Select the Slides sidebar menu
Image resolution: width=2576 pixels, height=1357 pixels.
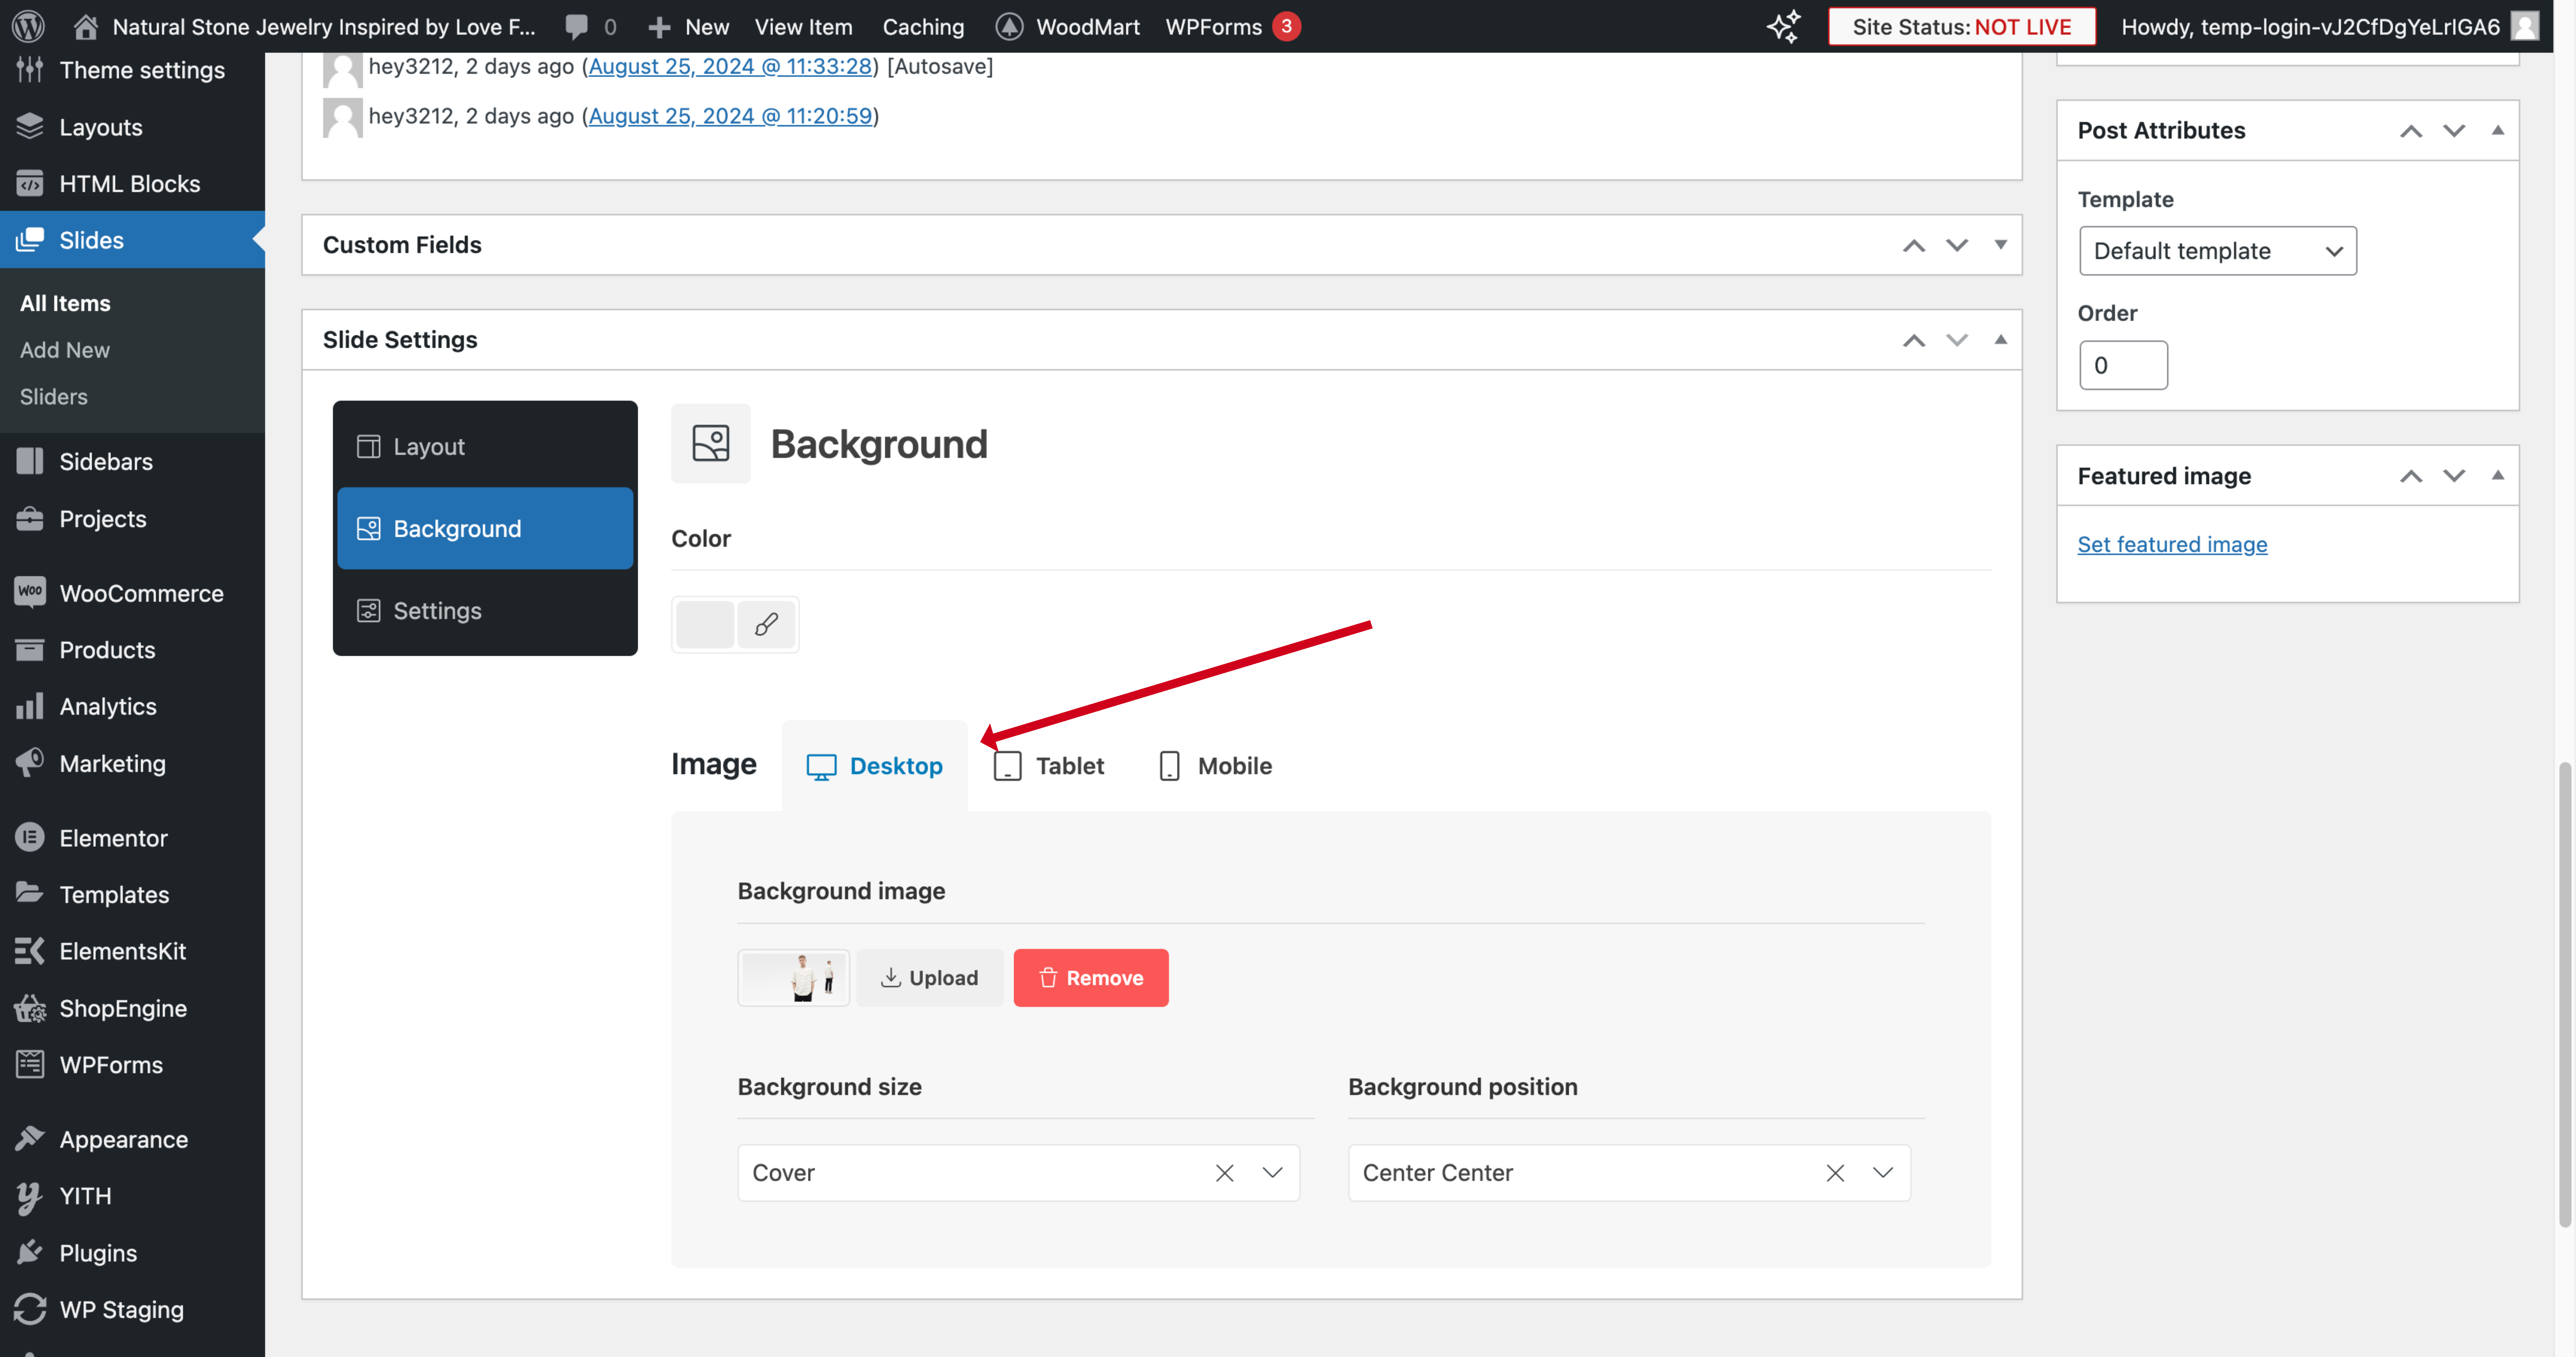pos(132,240)
